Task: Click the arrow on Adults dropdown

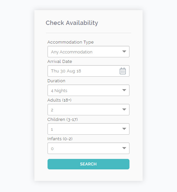Action: pyautogui.click(x=124, y=109)
